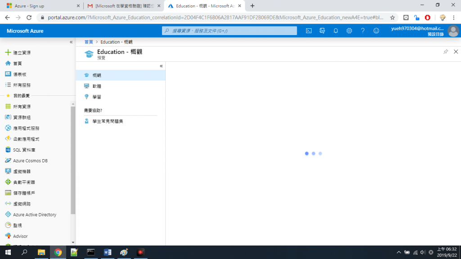Go back in browser history
The width and height of the screenshot is (461, 259).
(x=7, y=18)
